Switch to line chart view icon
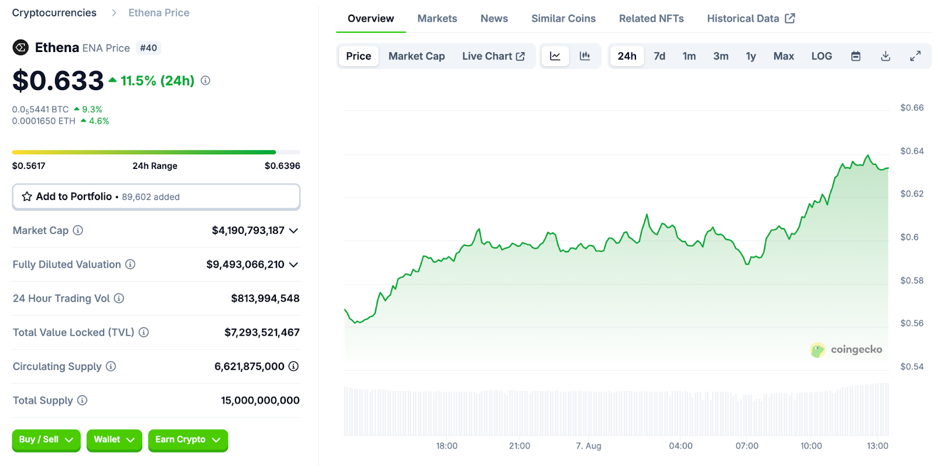Viewport: 937px width, 466px height. [555, 56]
